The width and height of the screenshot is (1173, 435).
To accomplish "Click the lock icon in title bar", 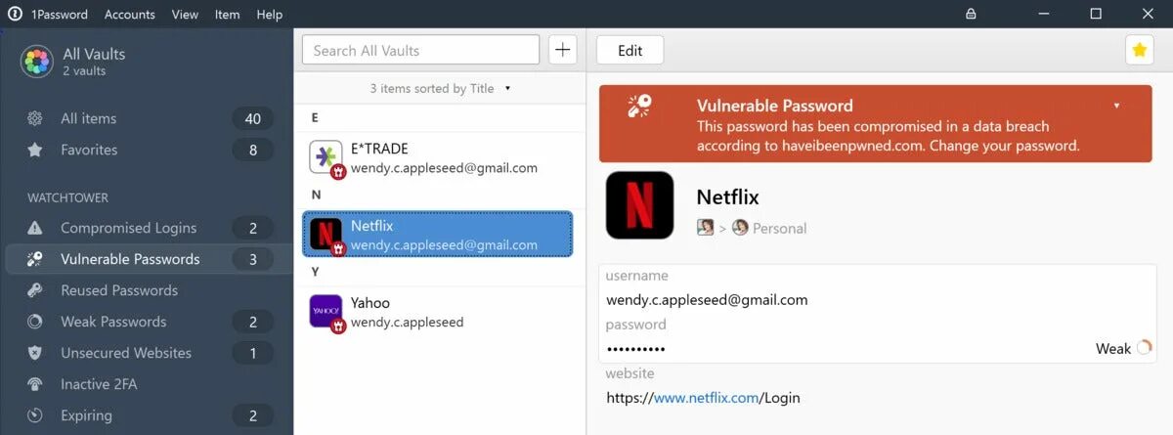I will pos(971,14).
